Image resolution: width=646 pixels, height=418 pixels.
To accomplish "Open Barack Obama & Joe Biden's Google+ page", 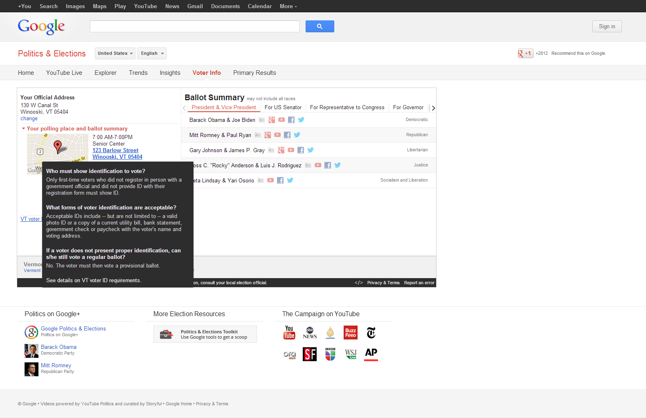I will pyautogui.click(x=272, y=120).
